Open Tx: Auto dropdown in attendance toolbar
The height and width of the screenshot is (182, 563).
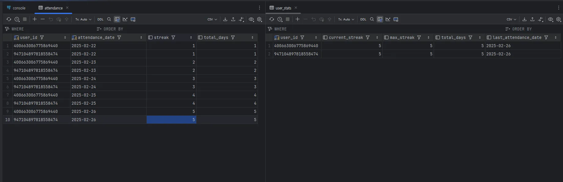coord(83,19)
